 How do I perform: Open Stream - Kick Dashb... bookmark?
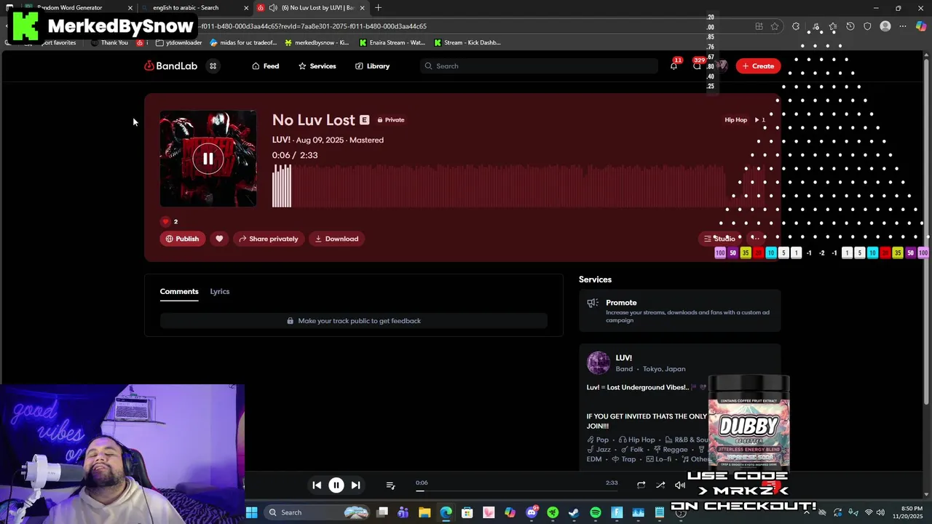pos(467,43)
